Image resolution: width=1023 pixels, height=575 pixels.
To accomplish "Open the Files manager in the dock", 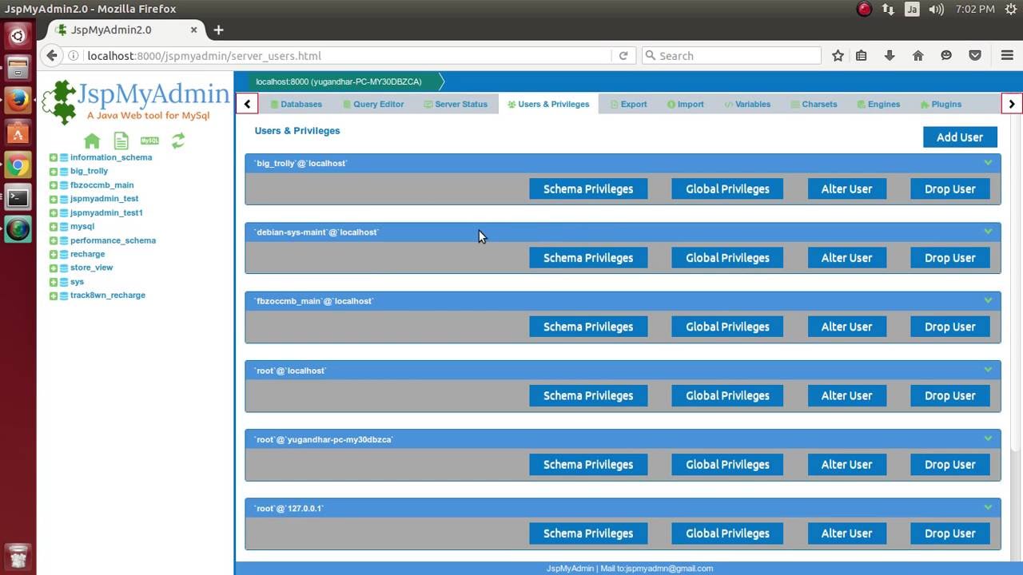I will pos(18,68).
